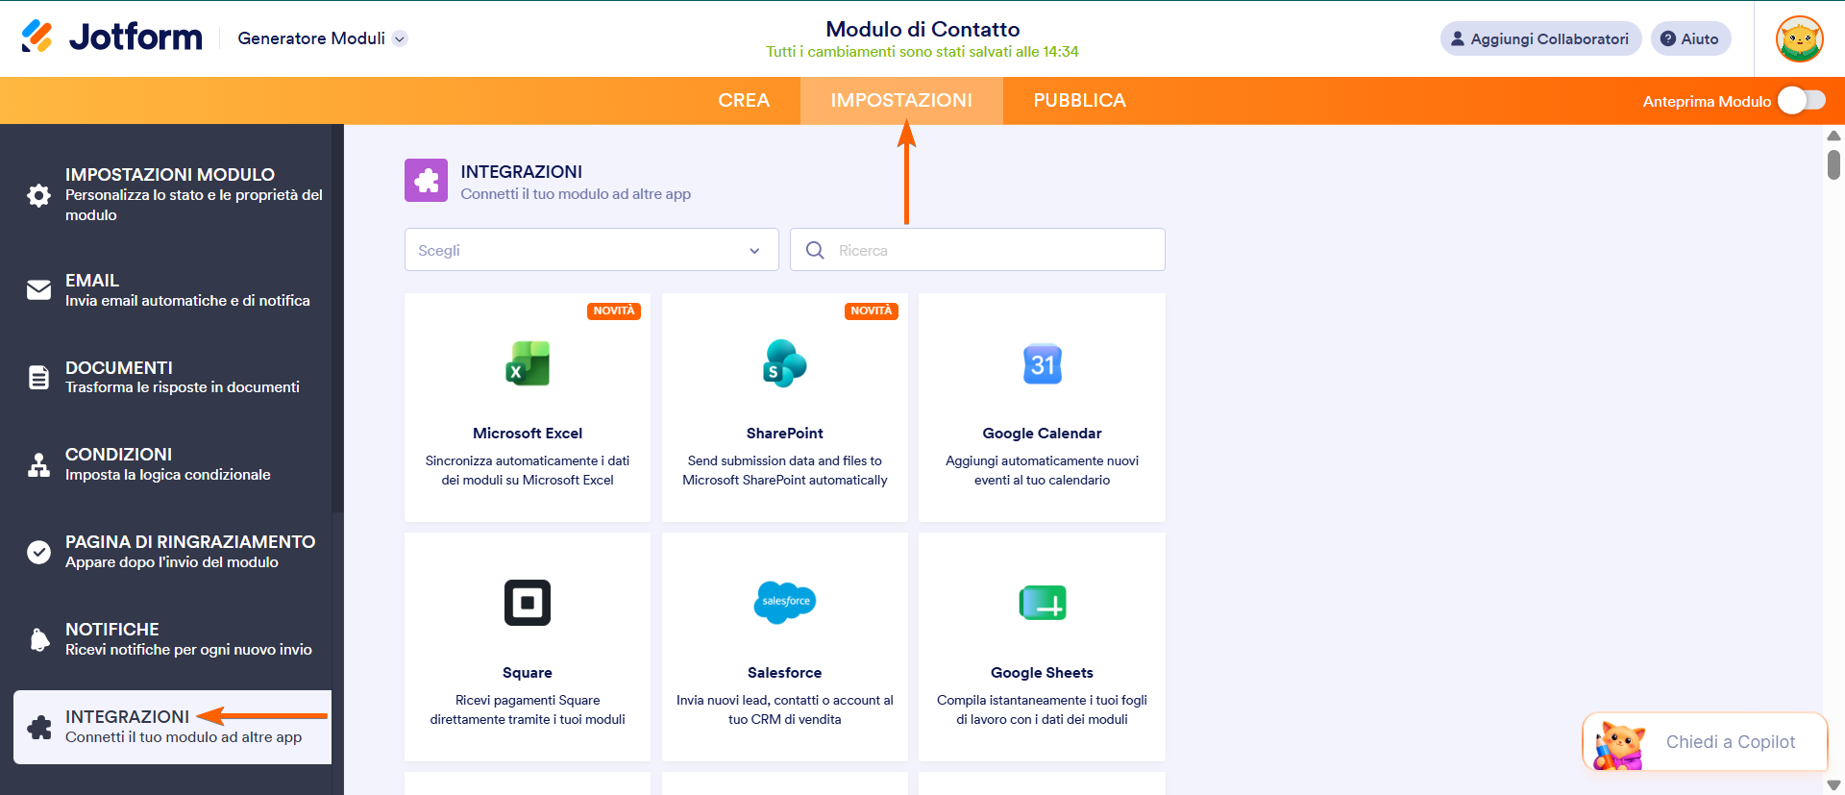The image size is (1845, 795).
Task: Open the DOCUMENTI settings section
Action: pos(173,377)
